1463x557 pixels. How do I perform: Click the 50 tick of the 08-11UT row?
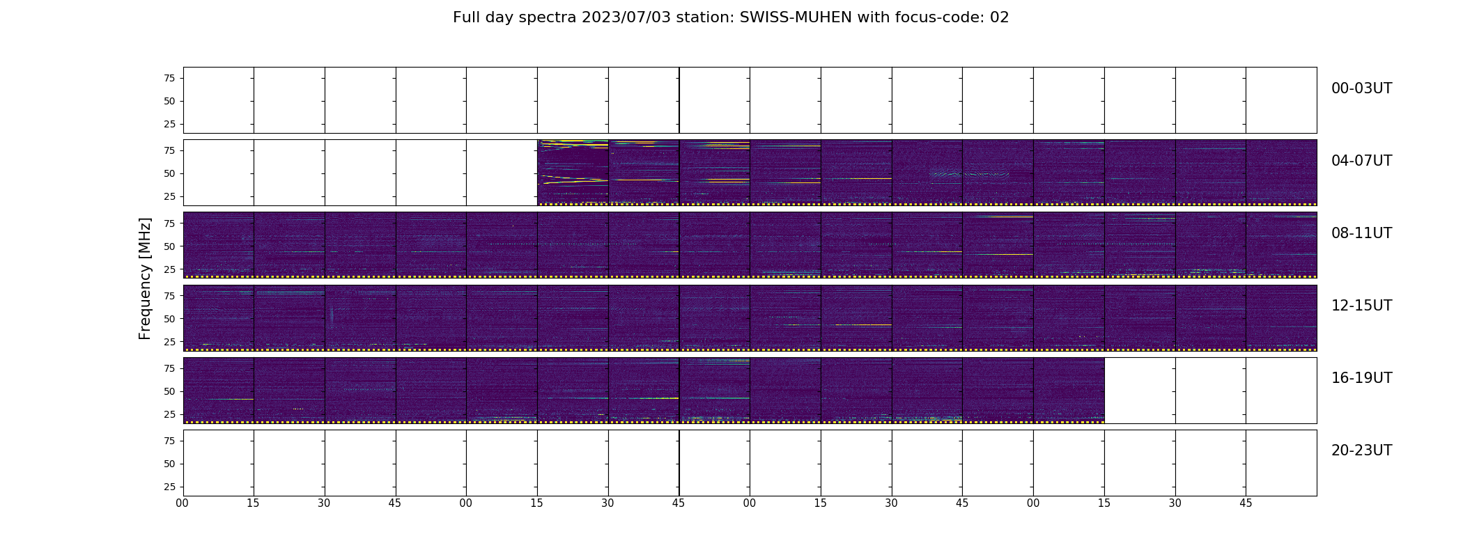[169, 246]
